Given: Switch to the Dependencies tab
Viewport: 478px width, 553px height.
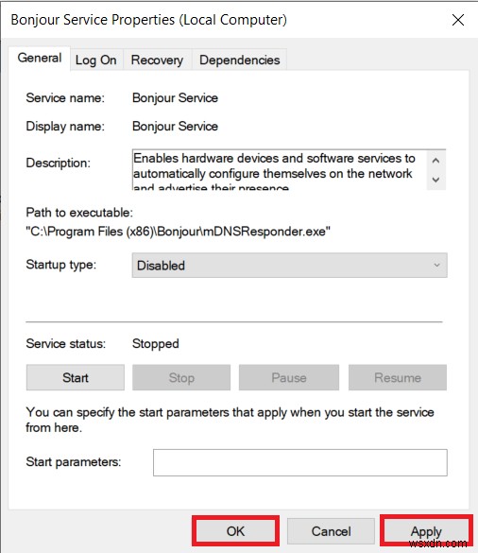Looking at the screenshot, I should (x=239, y=60).
